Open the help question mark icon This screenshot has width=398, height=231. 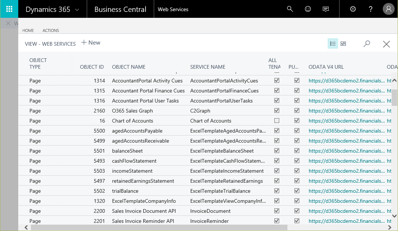click(x=370, y=9)
